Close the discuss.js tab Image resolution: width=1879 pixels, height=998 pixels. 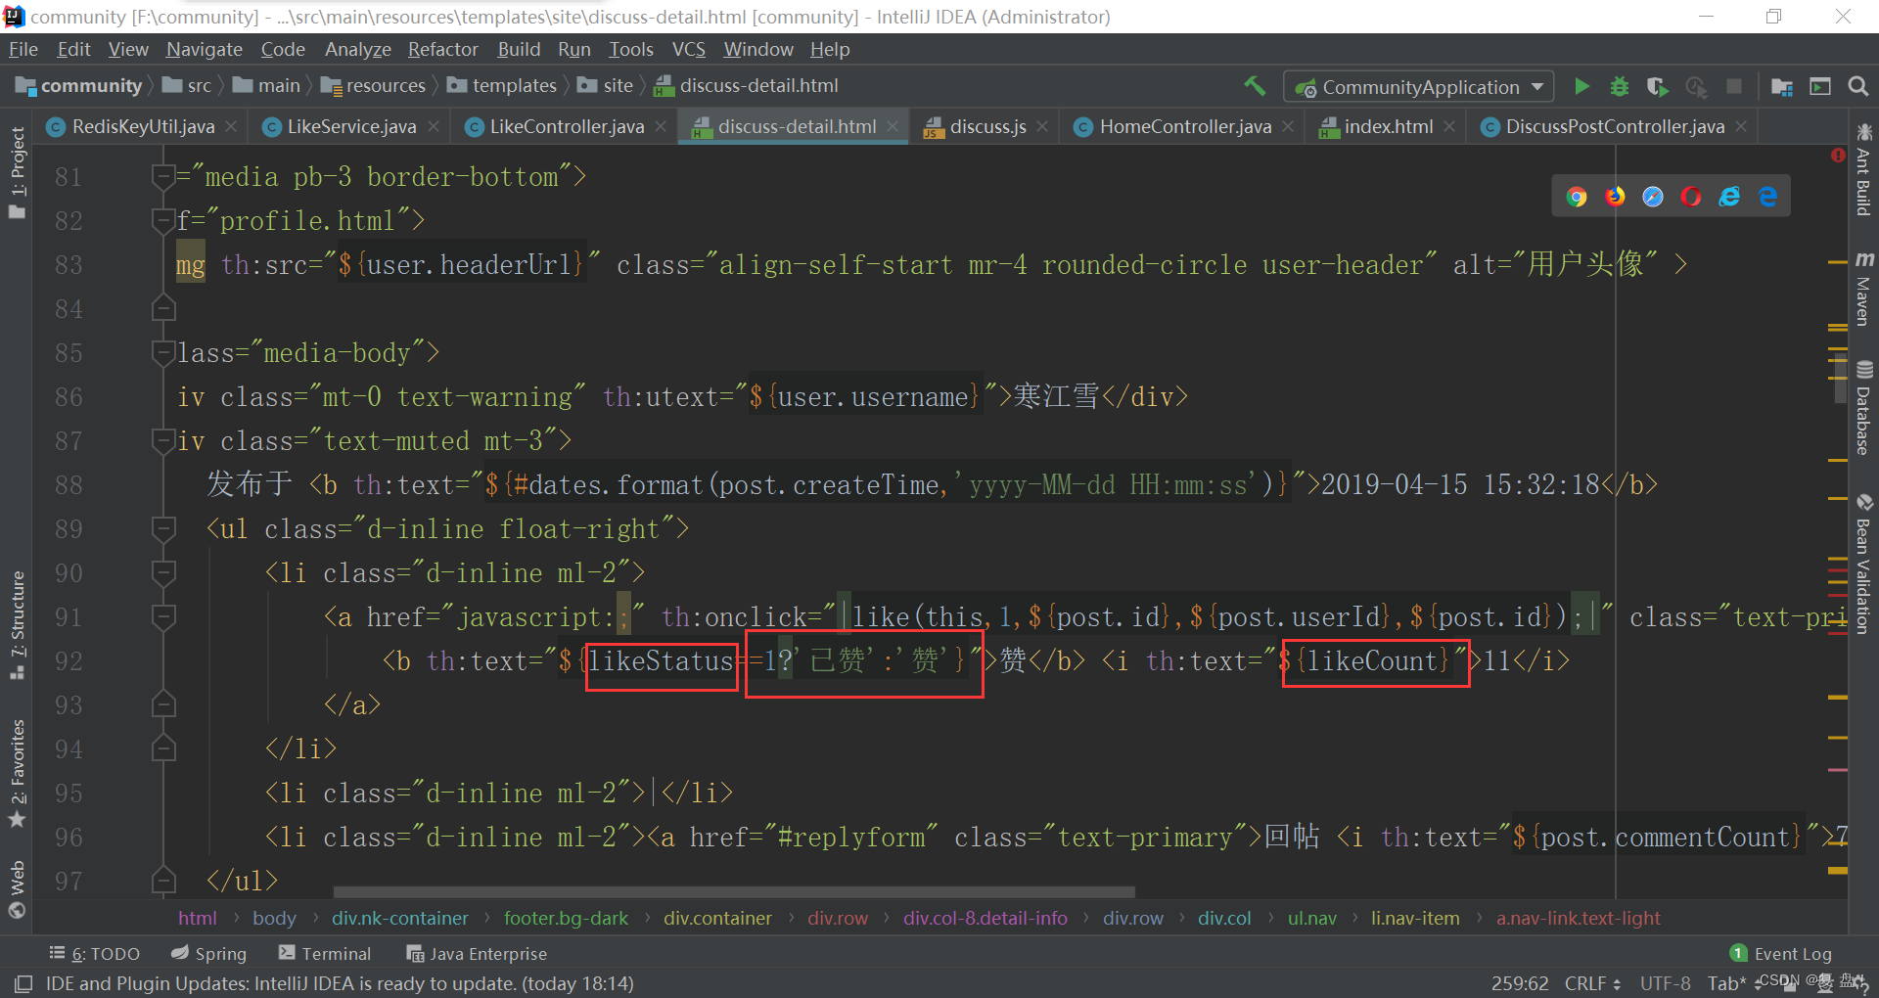(1042, 126)
